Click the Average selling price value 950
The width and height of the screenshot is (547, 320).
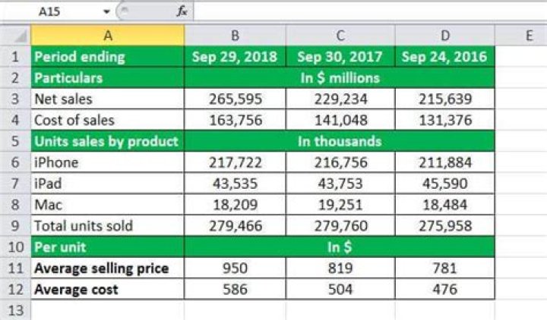click(236, 268)
